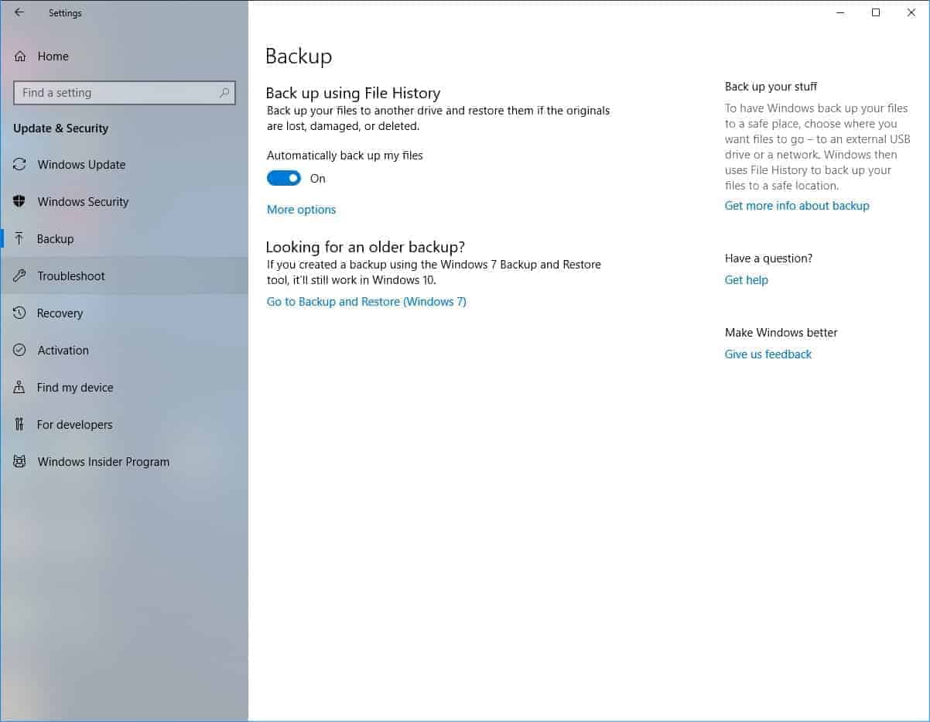Click the Windows Update sync arrows icon
This screenshot has width=930, height=722.
20,165
